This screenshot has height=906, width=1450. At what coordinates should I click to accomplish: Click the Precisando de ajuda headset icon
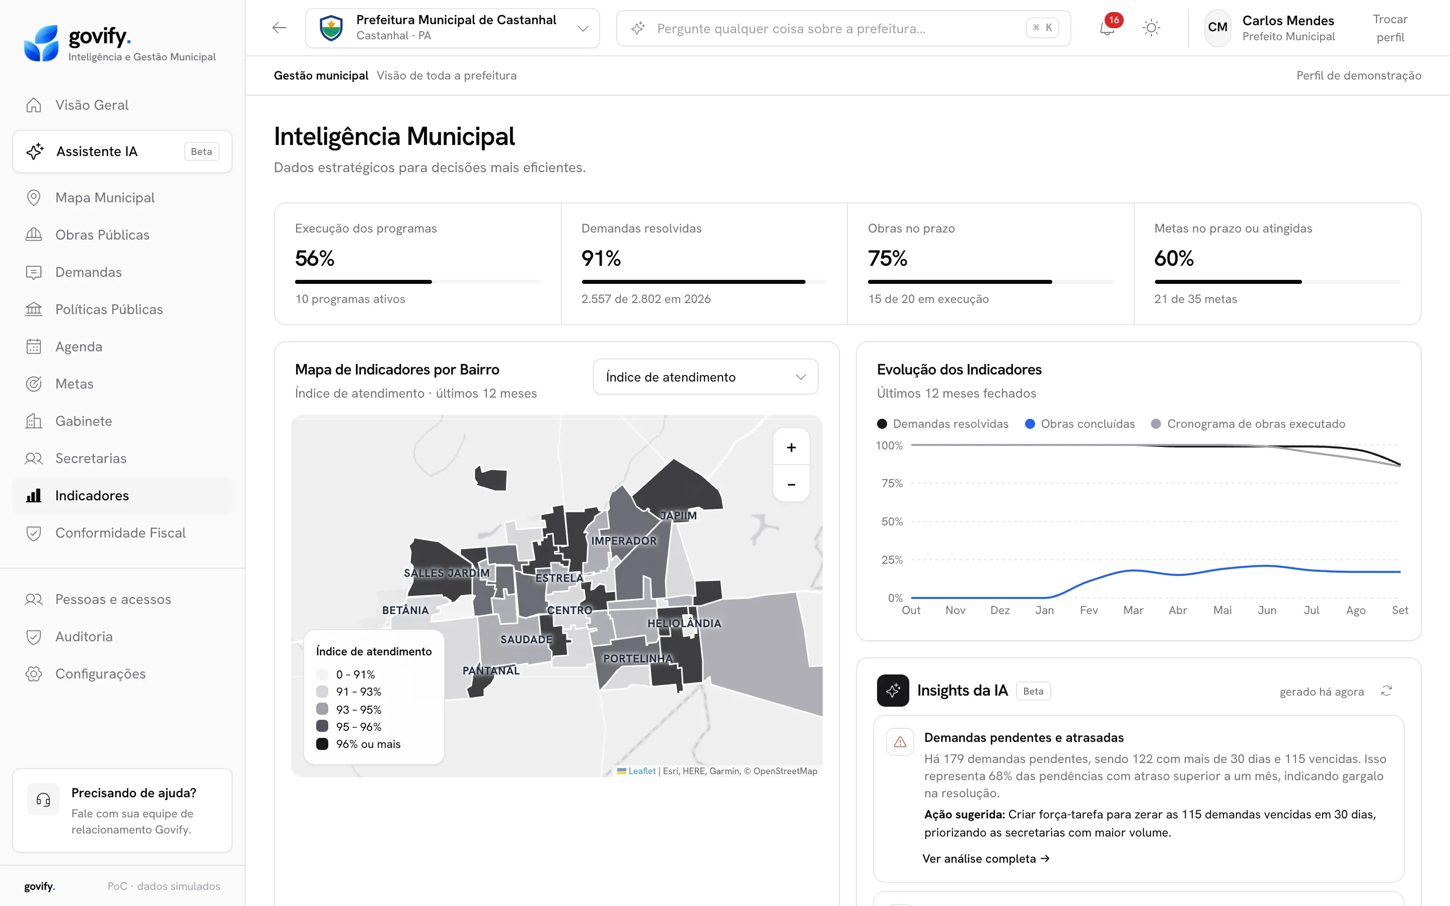click(x=43, y=799)
